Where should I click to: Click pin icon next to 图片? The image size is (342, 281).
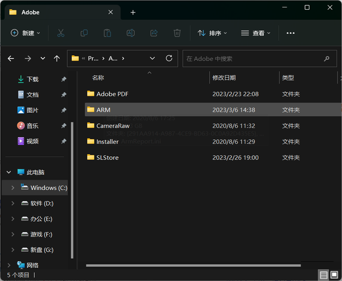tap(64, 110)
